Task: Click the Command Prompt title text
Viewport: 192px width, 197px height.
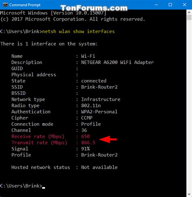Action: point(25,5)
